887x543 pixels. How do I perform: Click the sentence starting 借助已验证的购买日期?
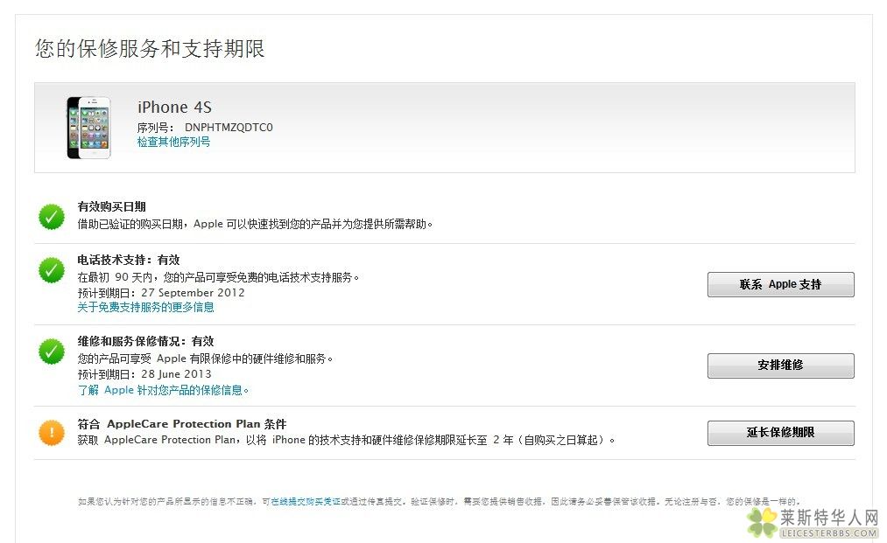tap(255, 224)
